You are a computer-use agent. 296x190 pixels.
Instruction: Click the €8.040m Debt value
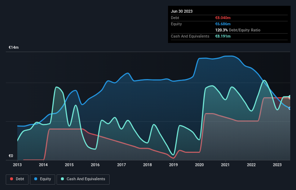pyautogui.click(x=223, y=18)
